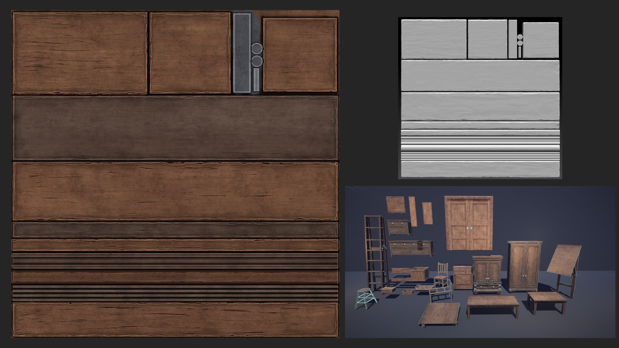Select the upper round metal knob texture
619x348 pixels.
tap(257, 49)
